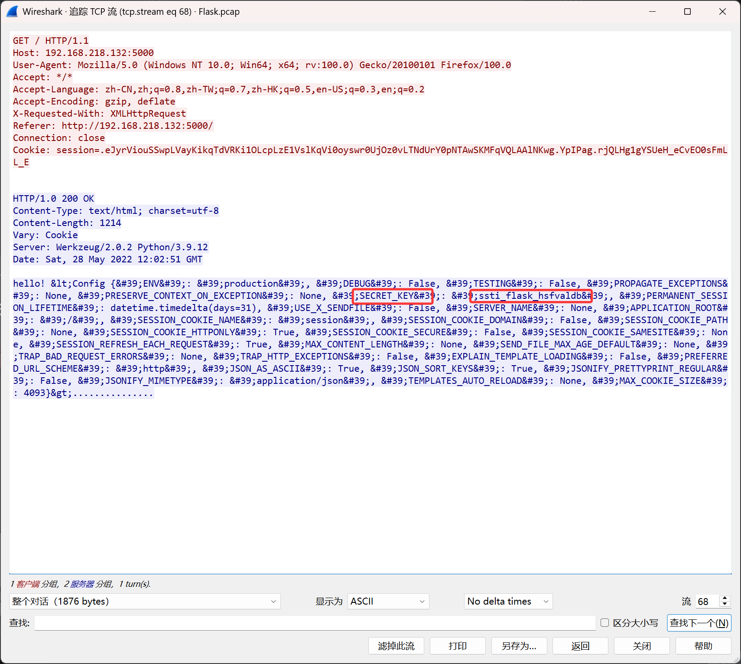Close the window with the title bar X
741x664 pixels.
tap(722, 12)
